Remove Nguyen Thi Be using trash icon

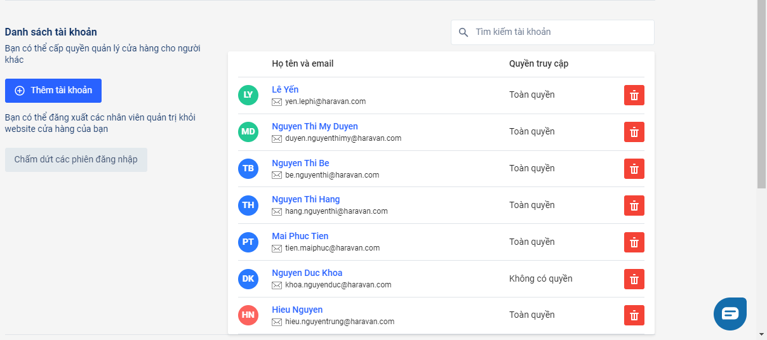click(x=634, y=169)
